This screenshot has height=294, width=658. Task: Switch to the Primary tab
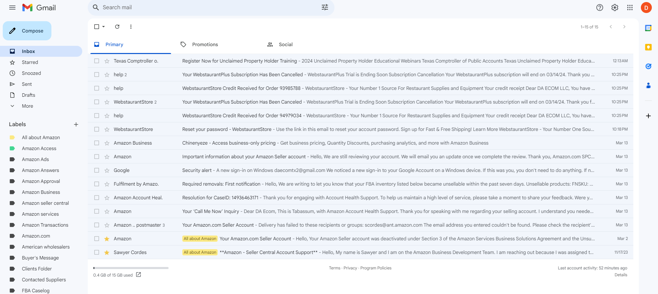tap(131, 44)
